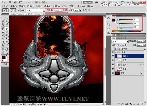The height and width of the screenshot is (106, 147).
Task: Select the 3D Object Rotate tool
Action: 3,49
